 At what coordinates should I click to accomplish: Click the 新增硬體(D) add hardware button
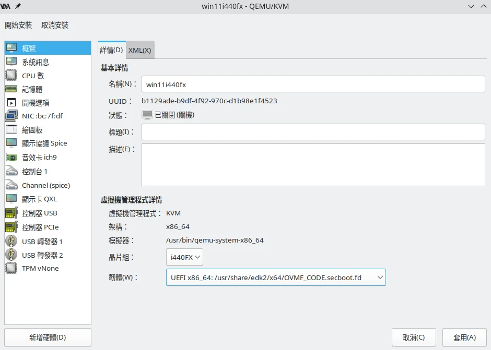point(48,337)
